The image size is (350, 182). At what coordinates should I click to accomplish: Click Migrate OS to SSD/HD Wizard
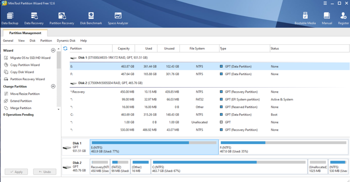click(x=27, y=58)
